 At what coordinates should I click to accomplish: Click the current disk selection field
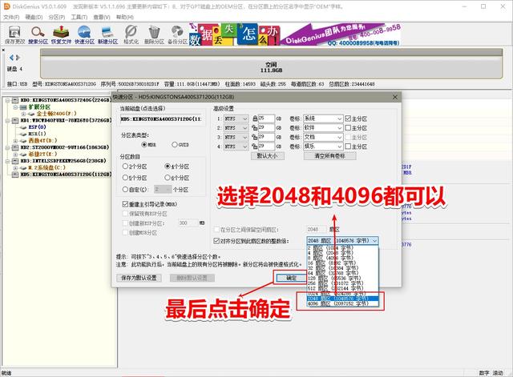[x=160, y=119]
